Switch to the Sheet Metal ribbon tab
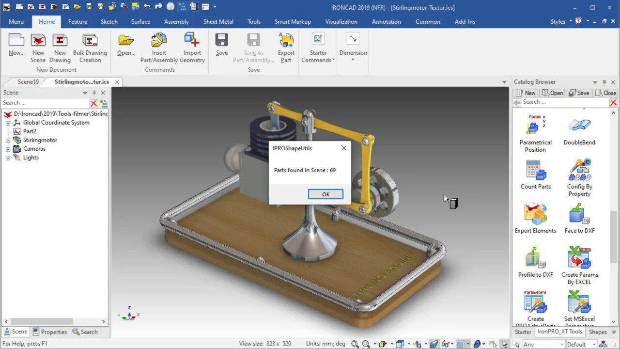The width and height of the screenshot is (620, 349). click(218, 22)
